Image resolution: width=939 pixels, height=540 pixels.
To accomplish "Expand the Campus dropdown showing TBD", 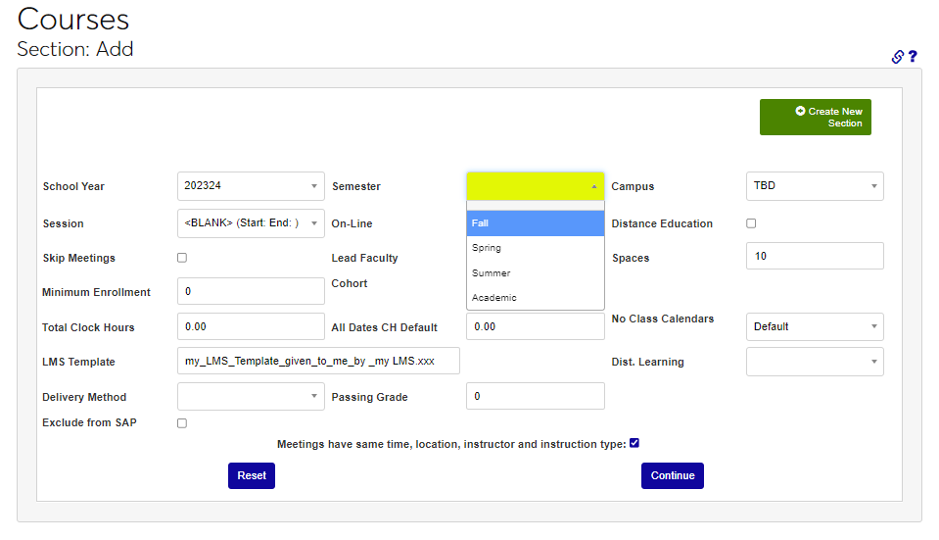I will point(815,186).
